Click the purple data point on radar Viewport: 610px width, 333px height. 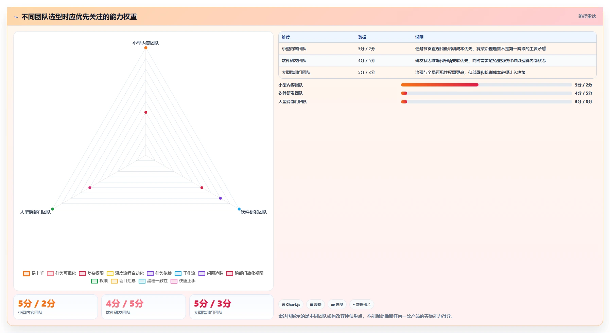tap(220, 198)
